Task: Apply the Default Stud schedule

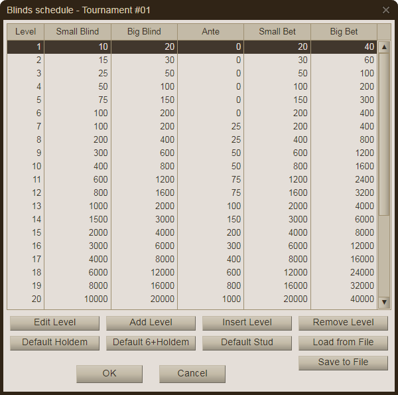Action: point(247,343)
